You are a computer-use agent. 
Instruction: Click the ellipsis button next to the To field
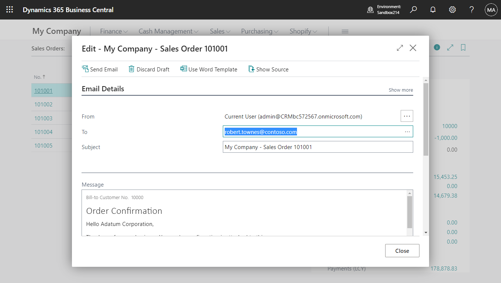407,131
